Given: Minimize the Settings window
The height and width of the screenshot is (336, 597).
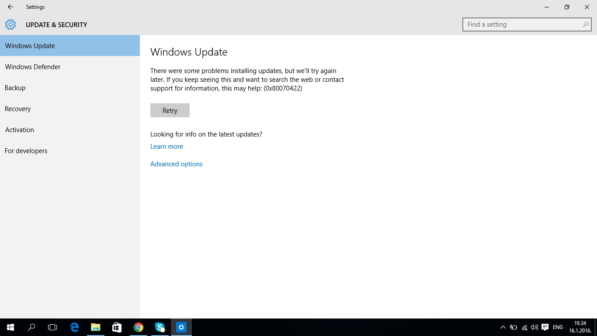Looking at the screenshot, I should [547, 7].
